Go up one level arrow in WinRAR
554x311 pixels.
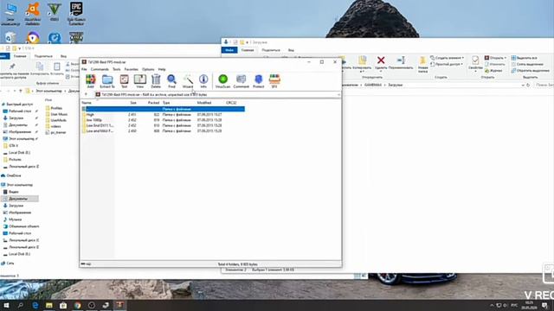86,94
